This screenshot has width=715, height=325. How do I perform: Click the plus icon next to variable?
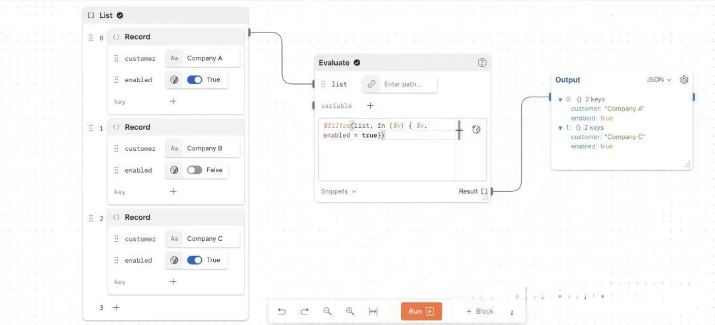(x=370, y=106)
